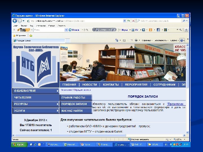Switch to Microsoft Excel taskbar button
This screenshot has width=203, height=152.
pos(71,145)
